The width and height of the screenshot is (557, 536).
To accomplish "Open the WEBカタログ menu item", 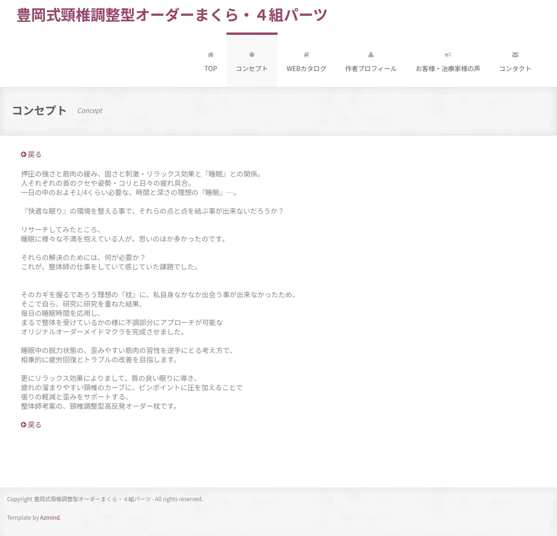I will click(x=306, y=60).
